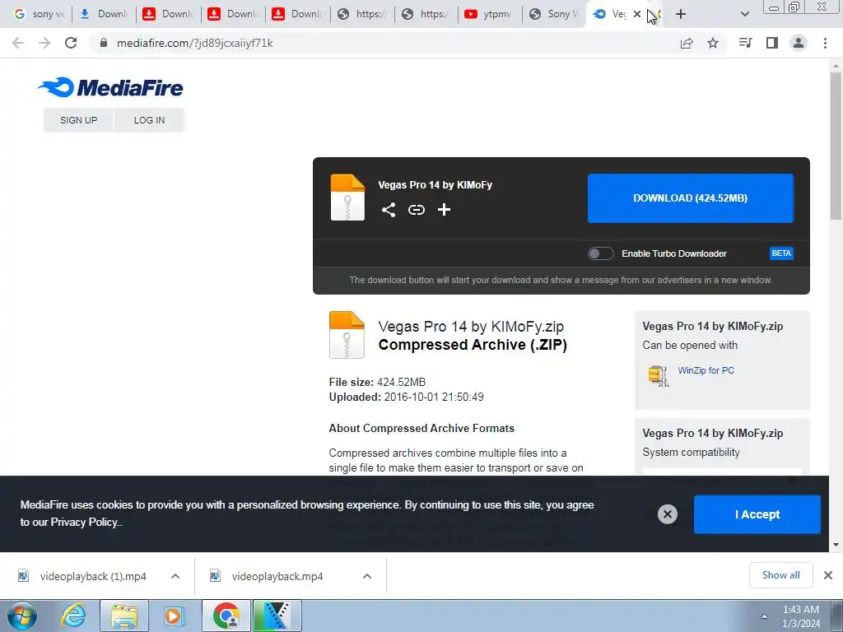Click the share icon under file title
Viewport: 843px width, 632px height.
click(389, 210)
